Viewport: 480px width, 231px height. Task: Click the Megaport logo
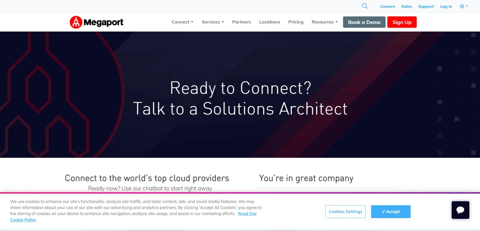click(x=96, y=22)
